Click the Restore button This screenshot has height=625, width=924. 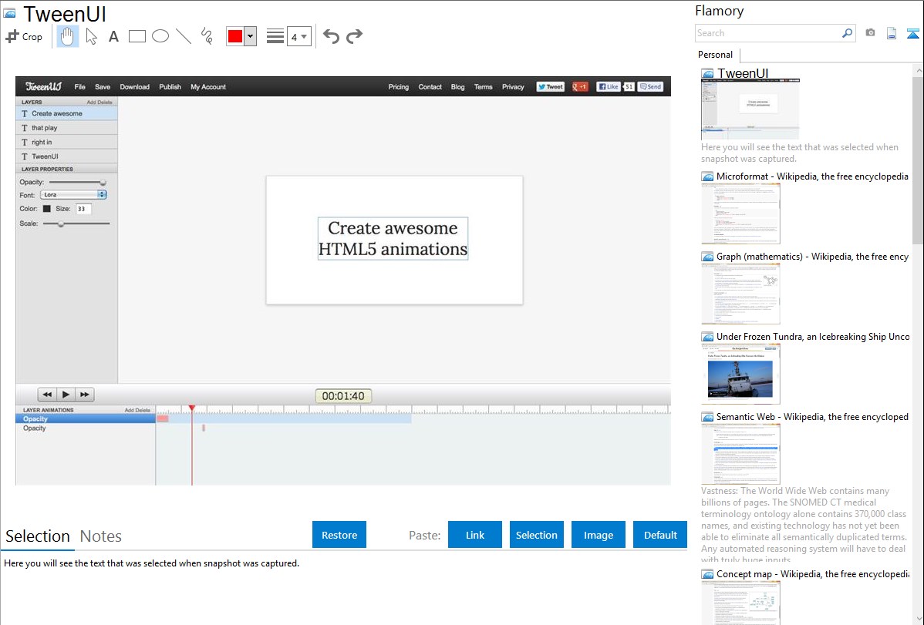click(x=339, y=535)
